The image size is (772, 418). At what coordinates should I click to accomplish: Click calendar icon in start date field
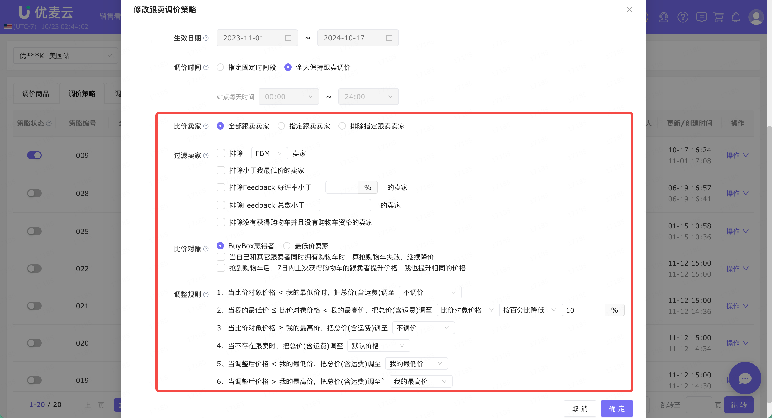click(288, 38)
